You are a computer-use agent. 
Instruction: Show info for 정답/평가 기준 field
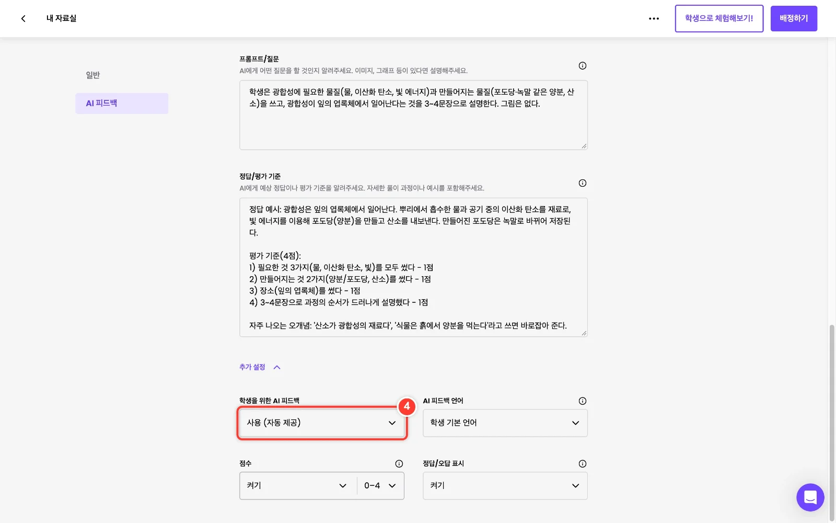click(582, 183)
